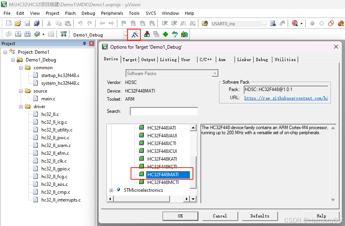Open the Project menu
This screenshot has width=345, height=226.
(52, 13)
